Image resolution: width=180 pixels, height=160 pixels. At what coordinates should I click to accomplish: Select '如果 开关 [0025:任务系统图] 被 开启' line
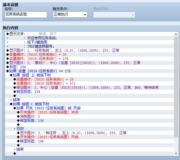89,108
